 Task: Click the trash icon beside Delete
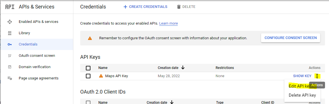[179, 7]
